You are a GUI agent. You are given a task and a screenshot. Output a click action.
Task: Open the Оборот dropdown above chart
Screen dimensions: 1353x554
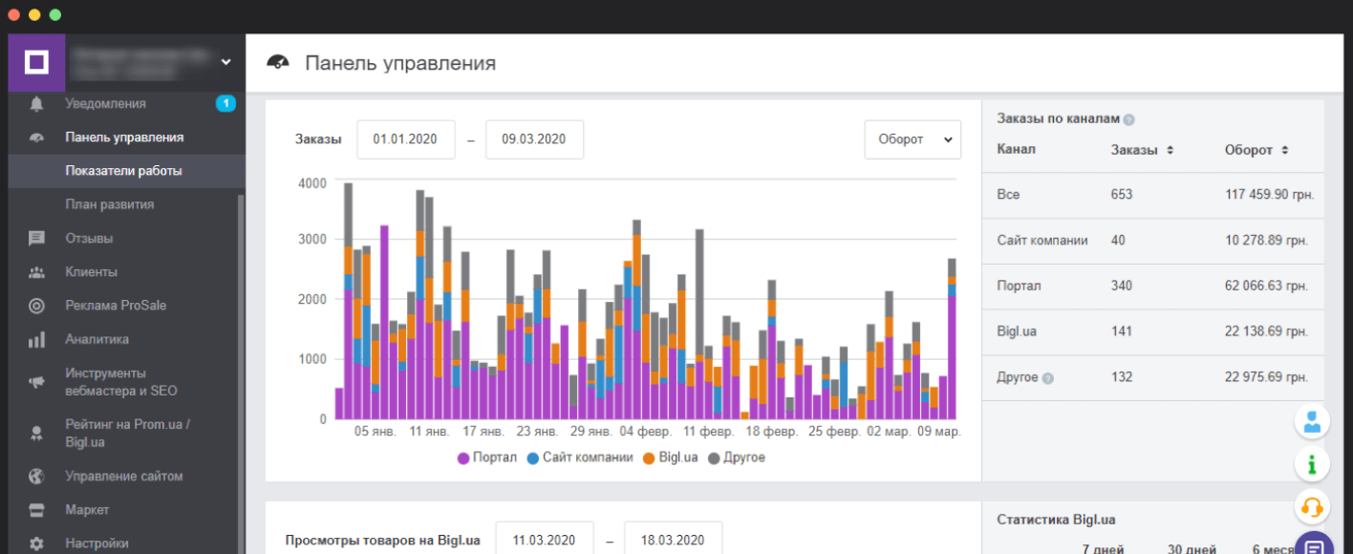point(913,139)
